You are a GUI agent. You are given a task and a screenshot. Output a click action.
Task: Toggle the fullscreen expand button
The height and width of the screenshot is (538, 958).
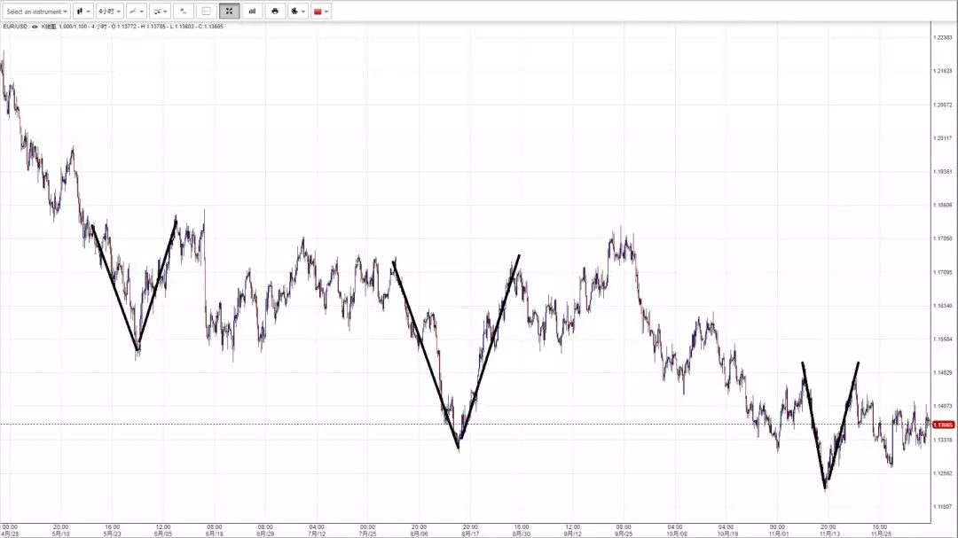pos(230,12)
